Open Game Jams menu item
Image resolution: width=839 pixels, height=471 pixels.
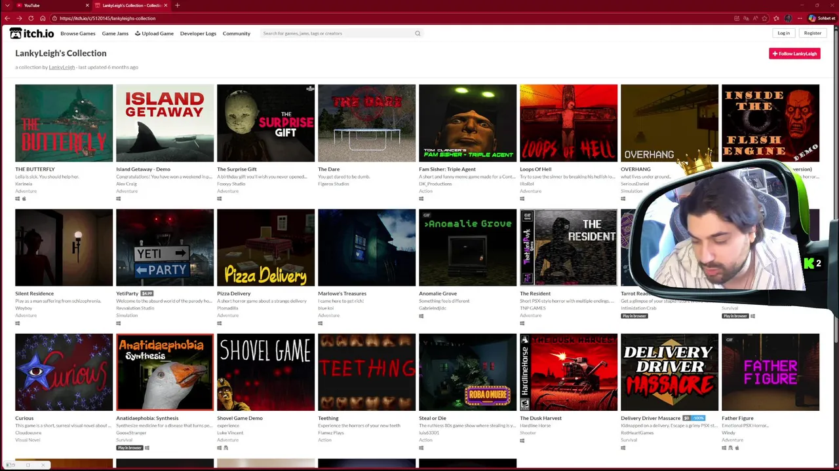[x=115, y=33]
